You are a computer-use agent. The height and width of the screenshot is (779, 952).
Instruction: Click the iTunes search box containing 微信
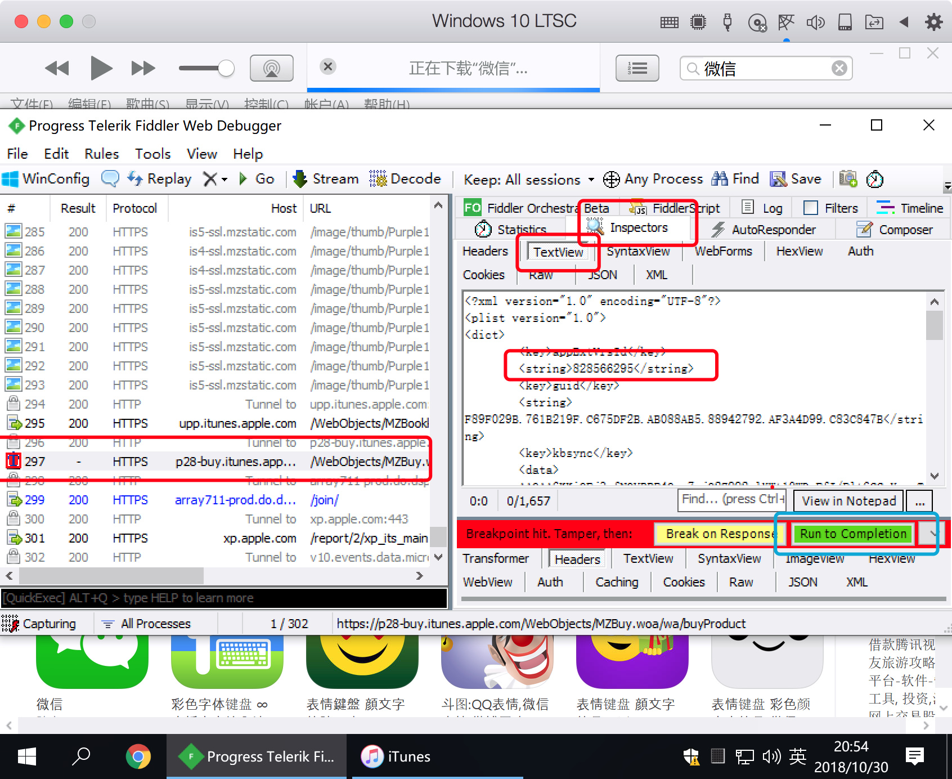pyautogui.click(x=766, y=69)
